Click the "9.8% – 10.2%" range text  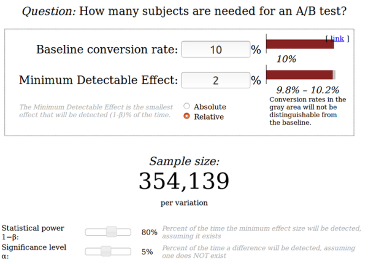[308, 90]
